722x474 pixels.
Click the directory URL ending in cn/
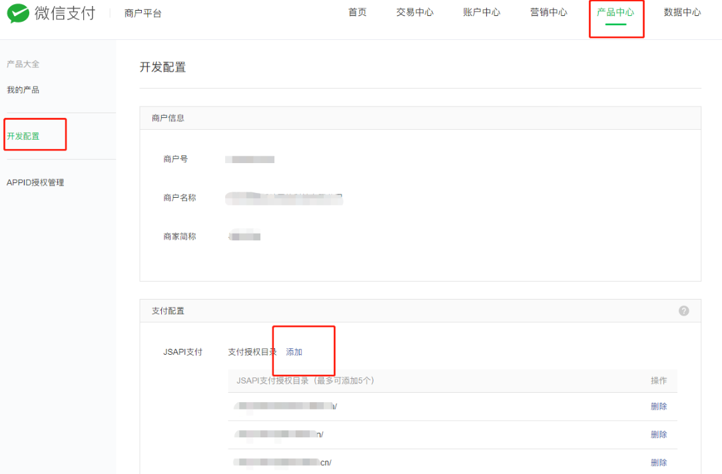[x=283, y=463]
